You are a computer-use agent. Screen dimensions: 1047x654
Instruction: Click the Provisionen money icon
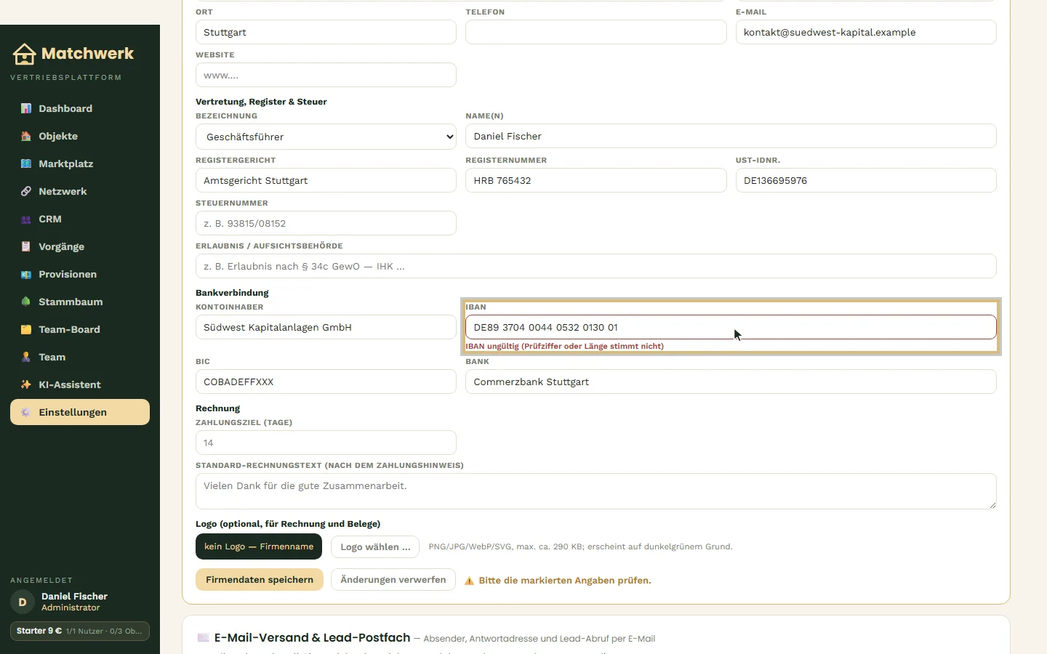coord(26,274)
